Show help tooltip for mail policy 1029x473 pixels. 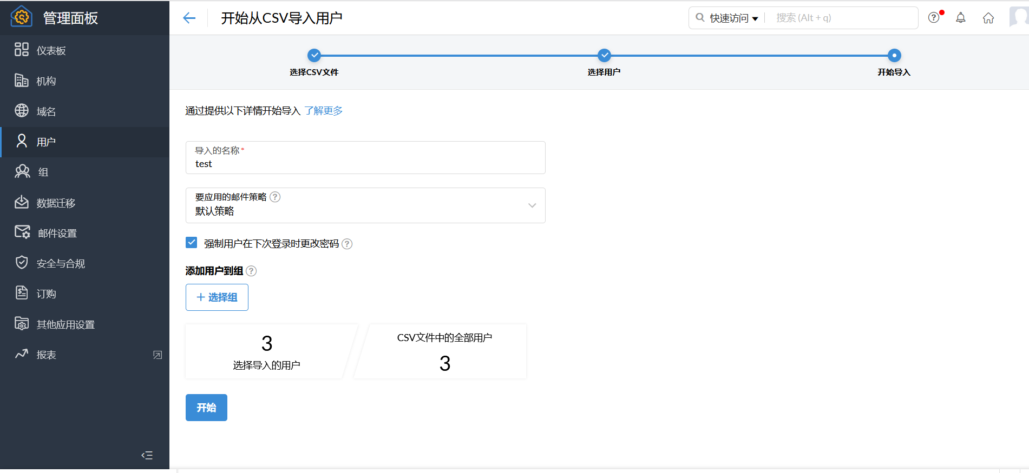coord(275,197)
